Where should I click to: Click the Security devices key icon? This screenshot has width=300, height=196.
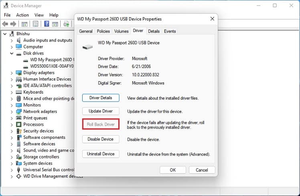[x=19, y=131]
